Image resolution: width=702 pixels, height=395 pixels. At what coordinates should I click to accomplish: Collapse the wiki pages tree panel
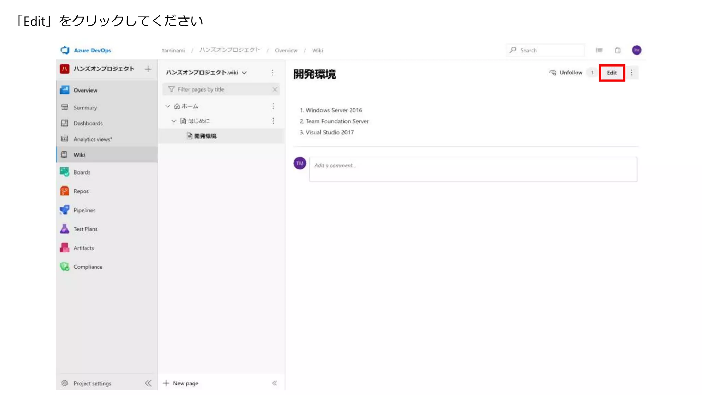(275, 383)
